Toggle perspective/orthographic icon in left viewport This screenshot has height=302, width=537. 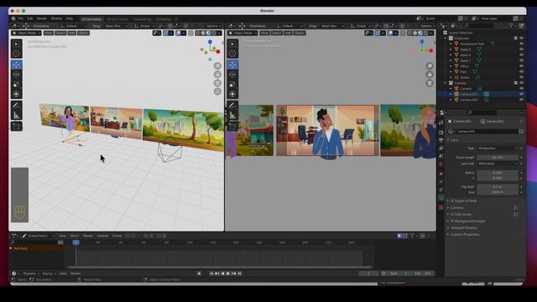(217, 91)
